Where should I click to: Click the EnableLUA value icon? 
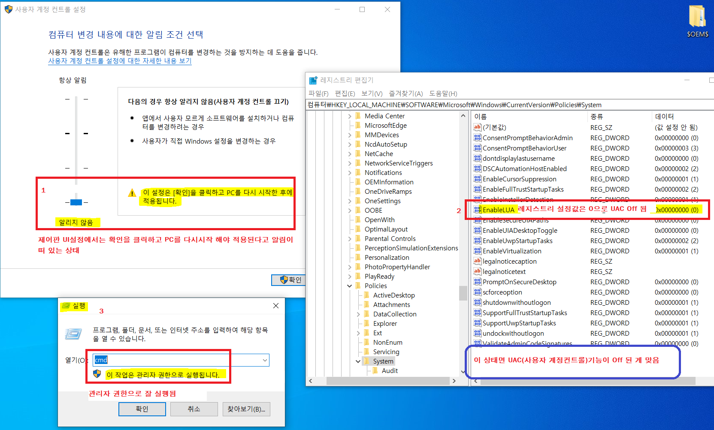[477, 210]
